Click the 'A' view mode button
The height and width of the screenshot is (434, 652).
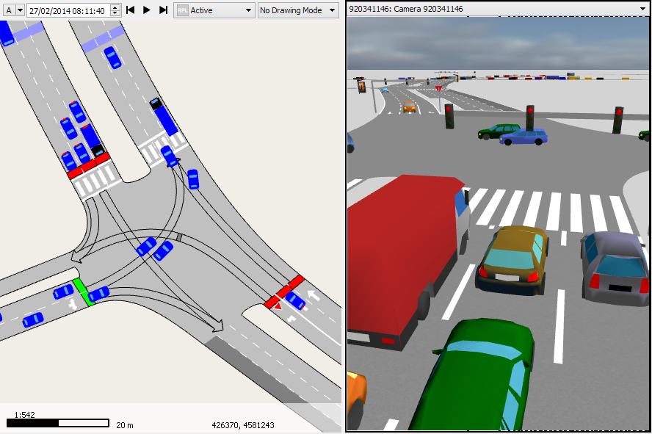9,10
